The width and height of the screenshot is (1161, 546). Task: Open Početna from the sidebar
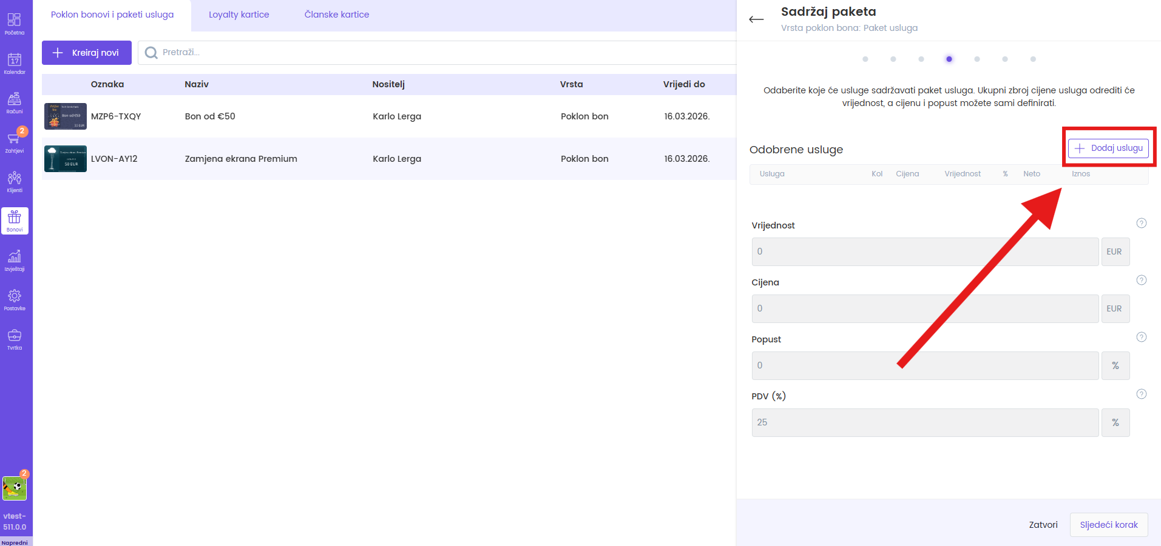15,24
